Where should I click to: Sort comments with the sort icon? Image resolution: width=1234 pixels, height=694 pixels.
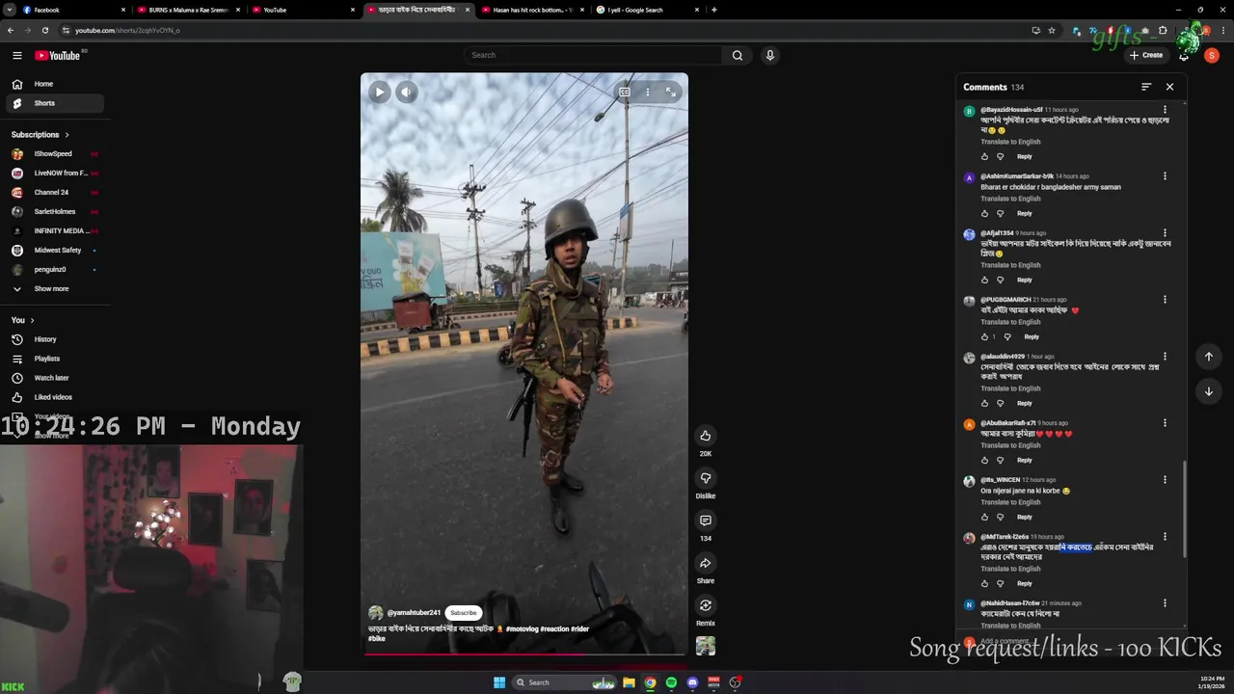pyautogui.click(x=1146, y=87)
